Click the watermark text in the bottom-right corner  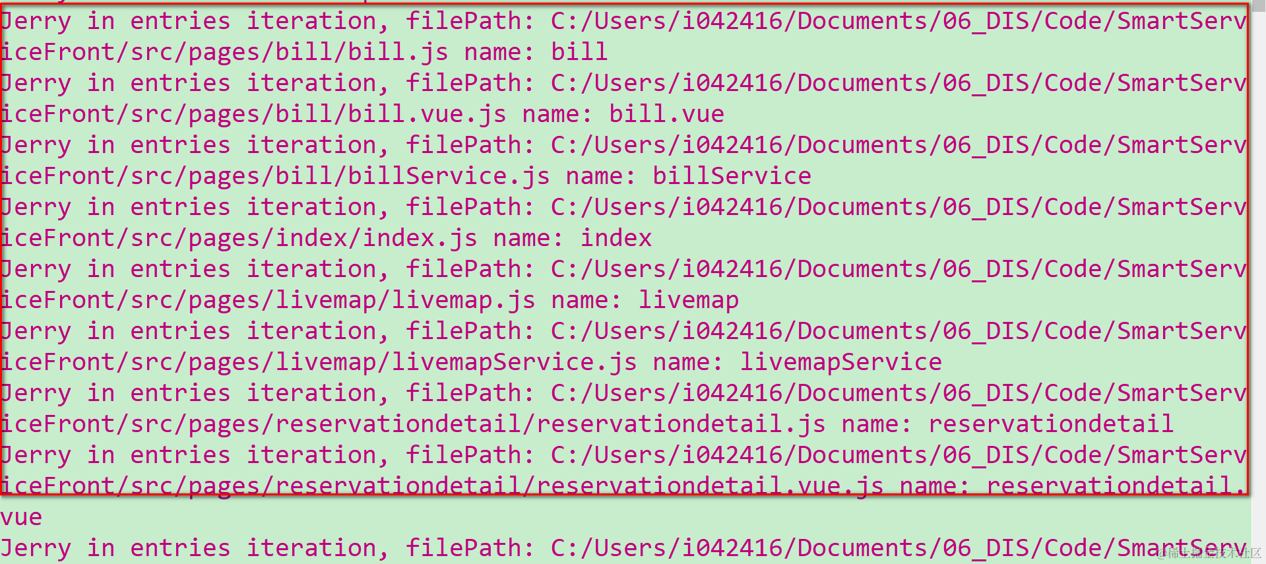(1209, 553)
